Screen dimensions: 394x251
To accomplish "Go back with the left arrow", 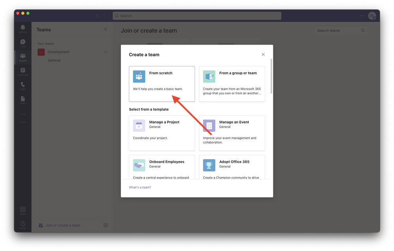I will (97, 16).
